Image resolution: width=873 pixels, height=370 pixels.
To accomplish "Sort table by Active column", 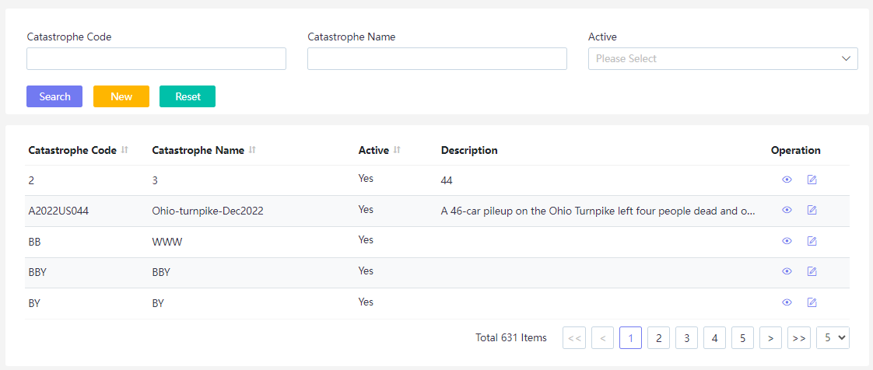I will pos(397,150).
